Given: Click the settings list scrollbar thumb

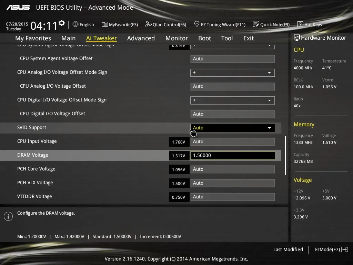Looking at the screenshot, I should point(285,155).
